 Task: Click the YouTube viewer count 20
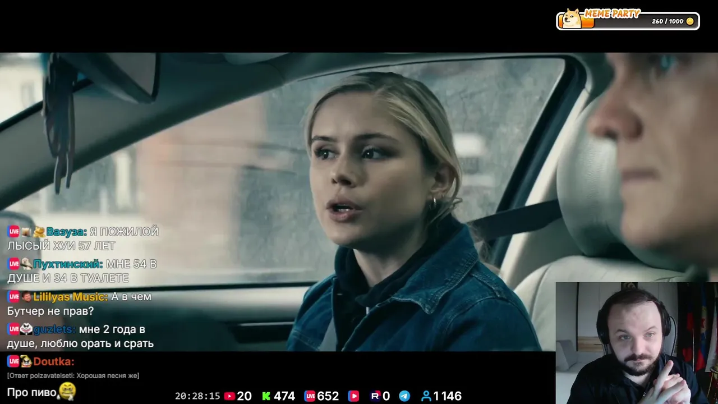click(x=244, y=396)
